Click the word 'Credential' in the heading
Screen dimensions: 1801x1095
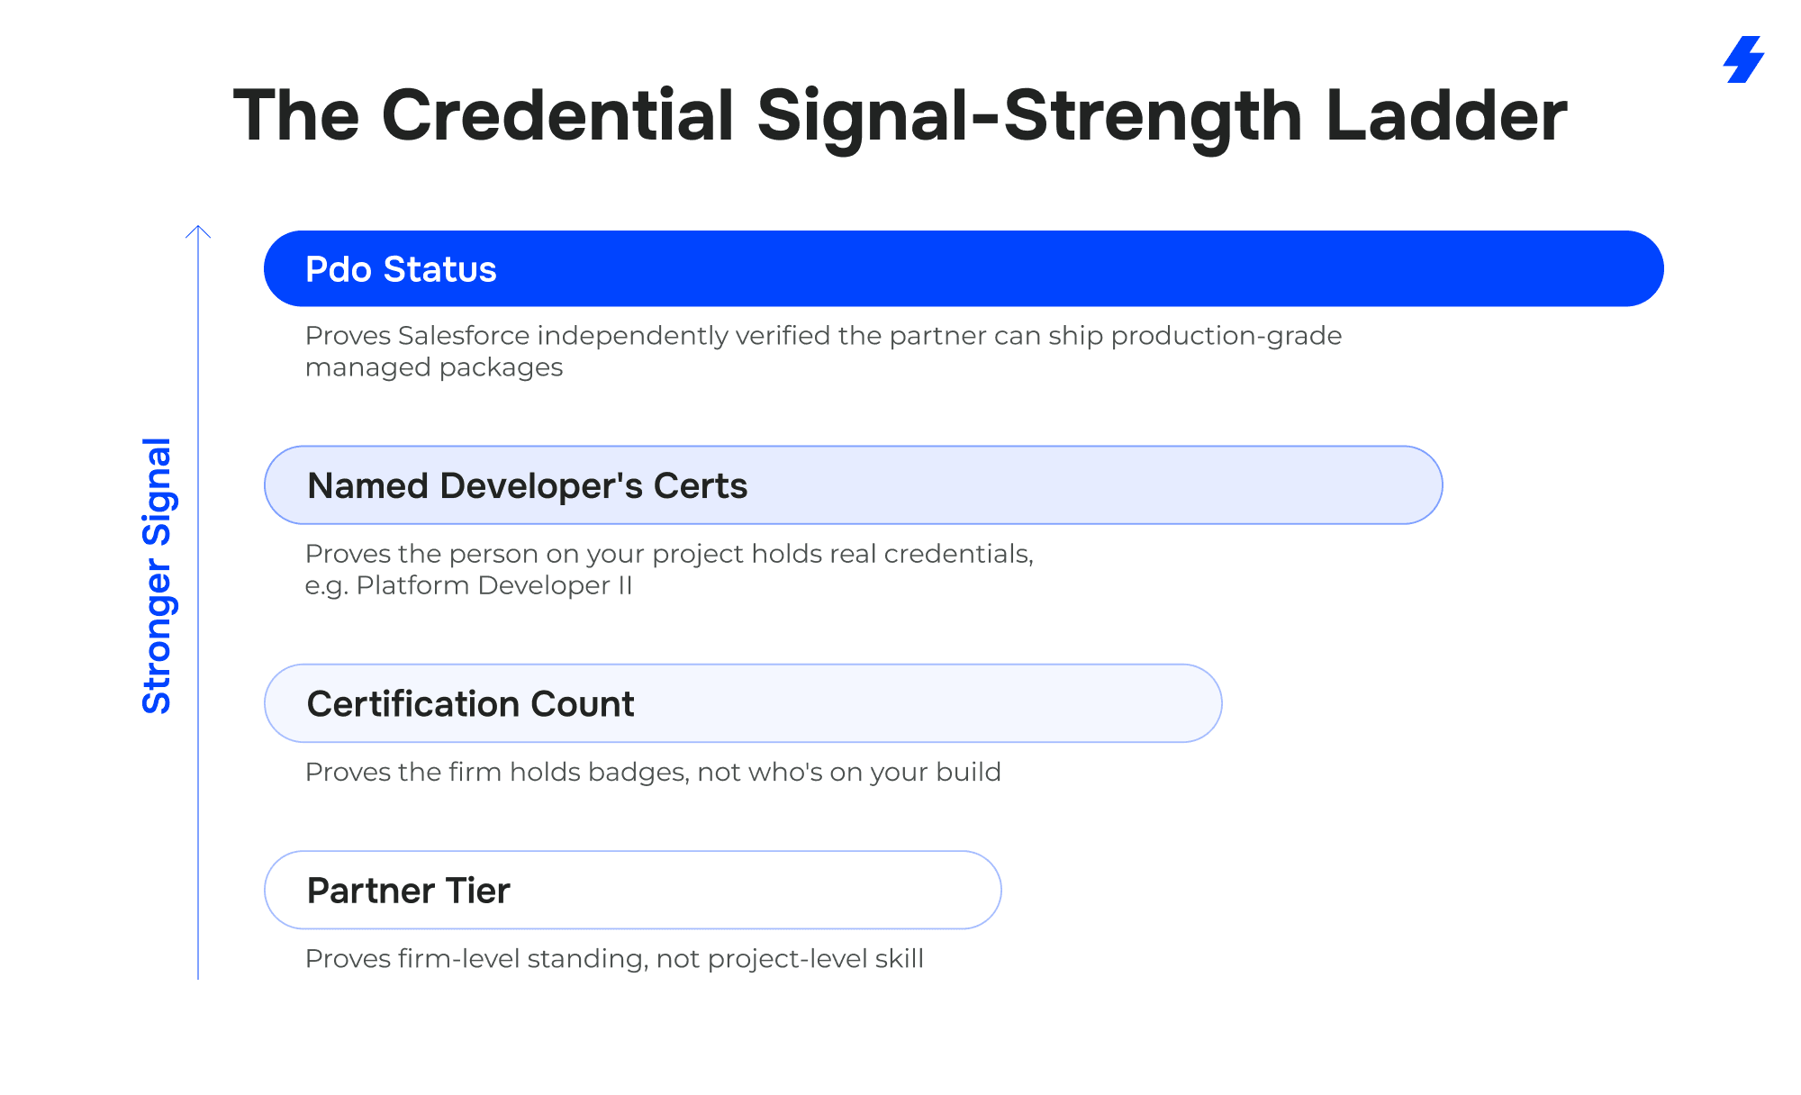pyautogui.click(x=557, y=115)
